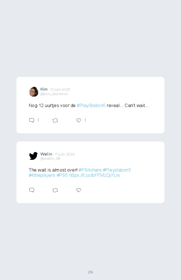The image size is (181, 280).
Task: Click Wallin's Twitter bird avatar
Action: pyautogui.click(x=33, y=156)
